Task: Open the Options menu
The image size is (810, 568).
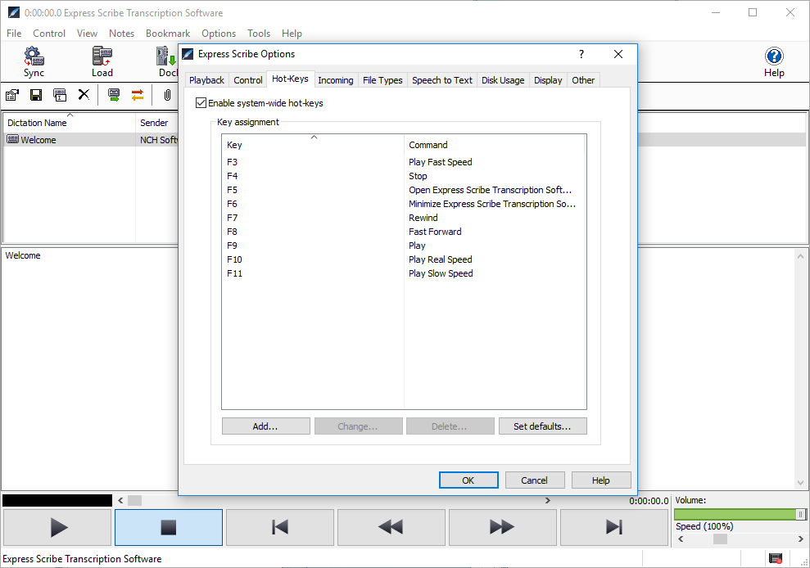Action: pos(218,34)
